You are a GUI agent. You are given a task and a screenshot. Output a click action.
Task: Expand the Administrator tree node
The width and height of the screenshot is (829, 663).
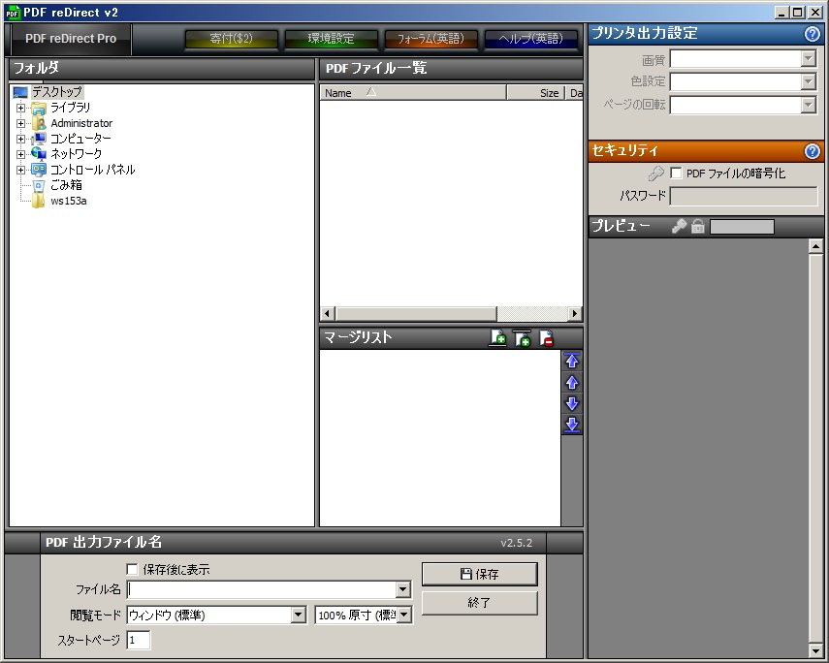tap(20, 123)
